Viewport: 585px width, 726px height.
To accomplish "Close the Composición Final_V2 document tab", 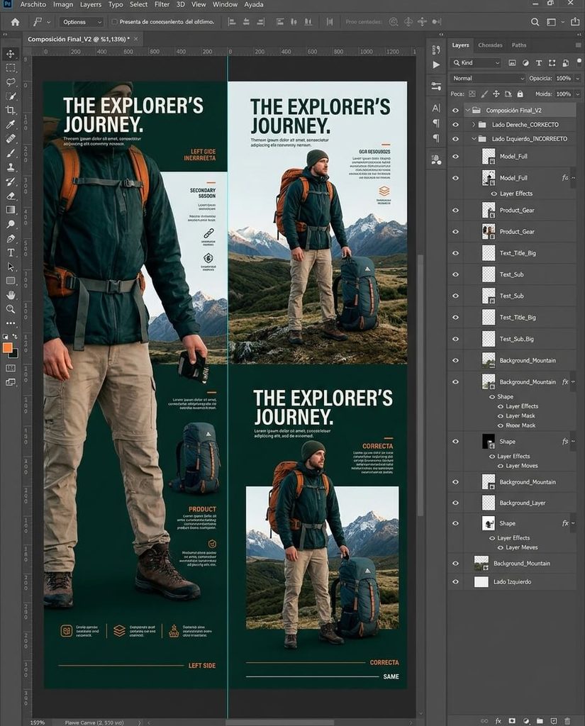I will pos(135,39).
